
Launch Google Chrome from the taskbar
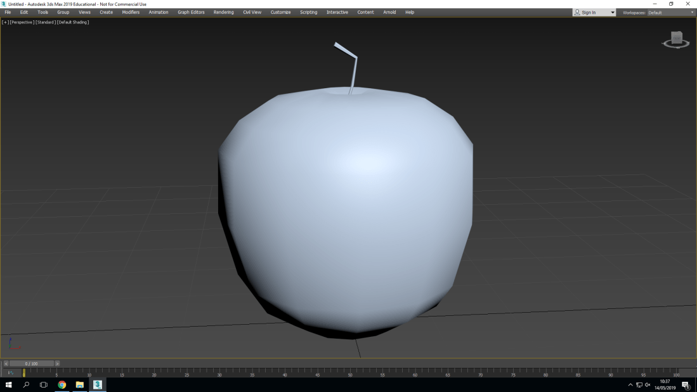point(62,384)
